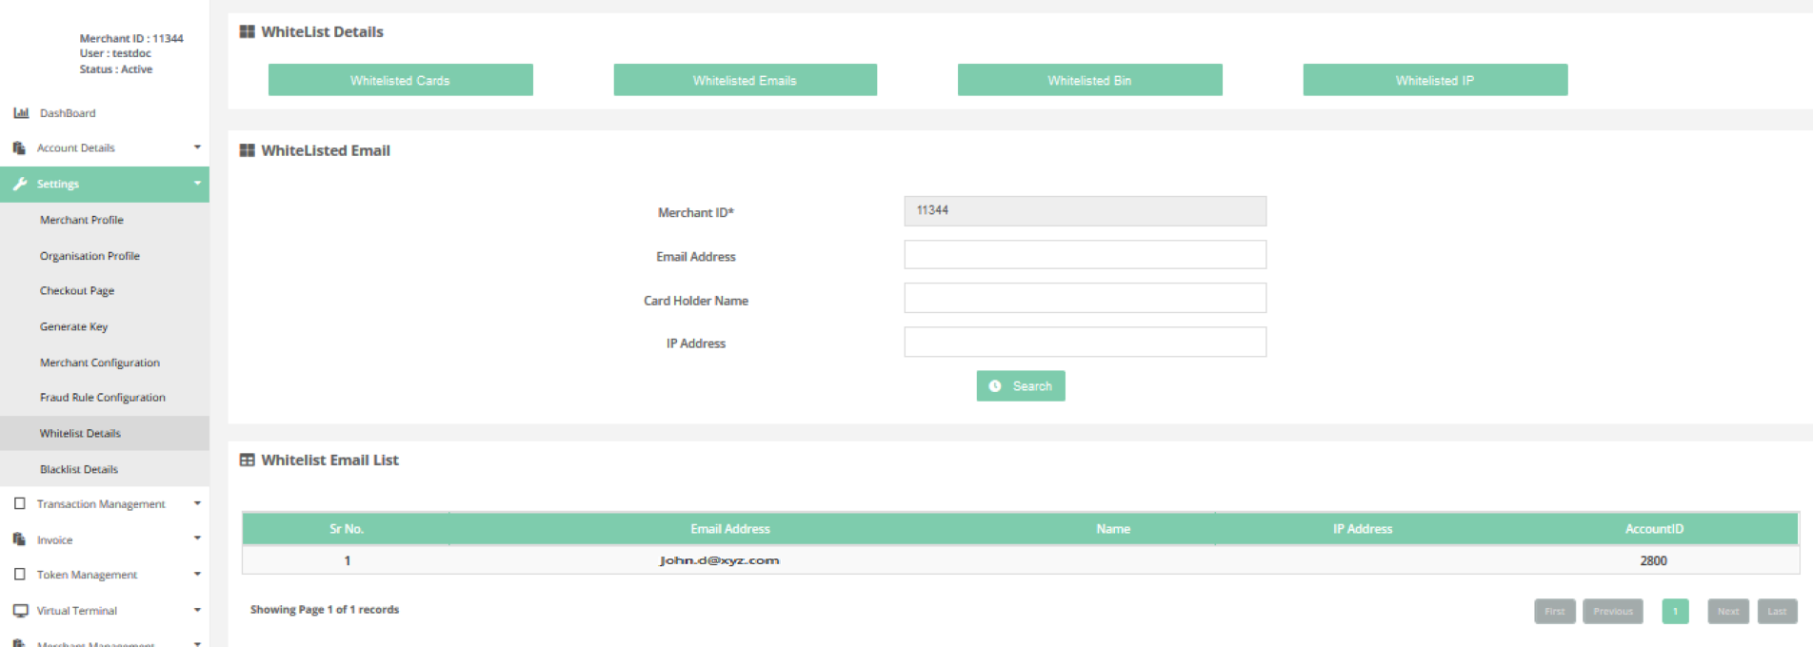Click the Virtual Terminal monitor icon
1813x647 pixels.
point(20,611)
